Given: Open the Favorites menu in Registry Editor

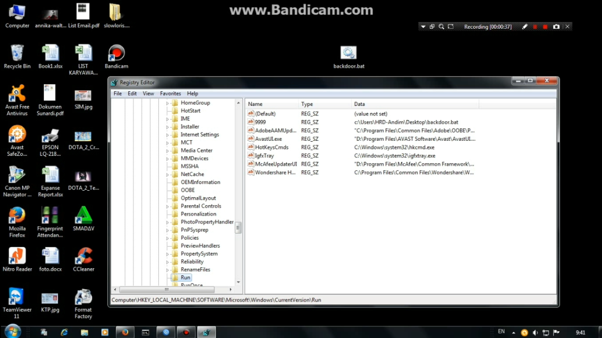Looking at the screenshot, I should (171, 94).
